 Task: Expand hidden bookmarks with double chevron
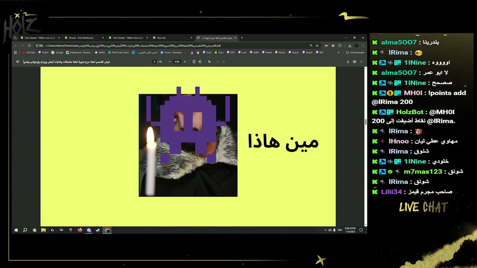click(338, 52)
